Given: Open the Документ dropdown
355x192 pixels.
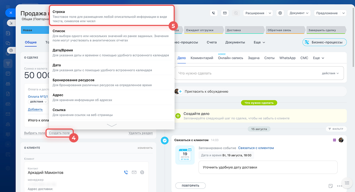Looking at the screenshot, I should [299, 13].
